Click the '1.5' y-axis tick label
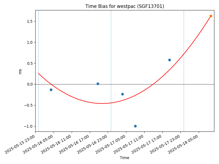Image resolution: width=219 pixels, height=164 pixels. [30, 21]
